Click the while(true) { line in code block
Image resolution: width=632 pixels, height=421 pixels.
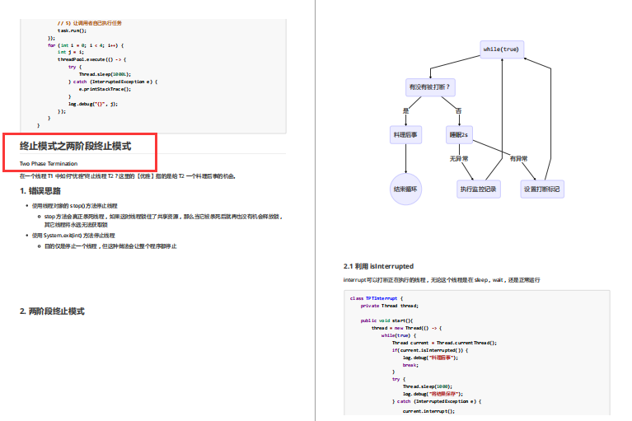coord(399,335)
